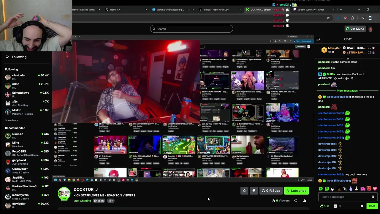Image resolution: width=380 pixels, height=214 pixels.
Task: Open the browser media controls icon
Action: 363,18
